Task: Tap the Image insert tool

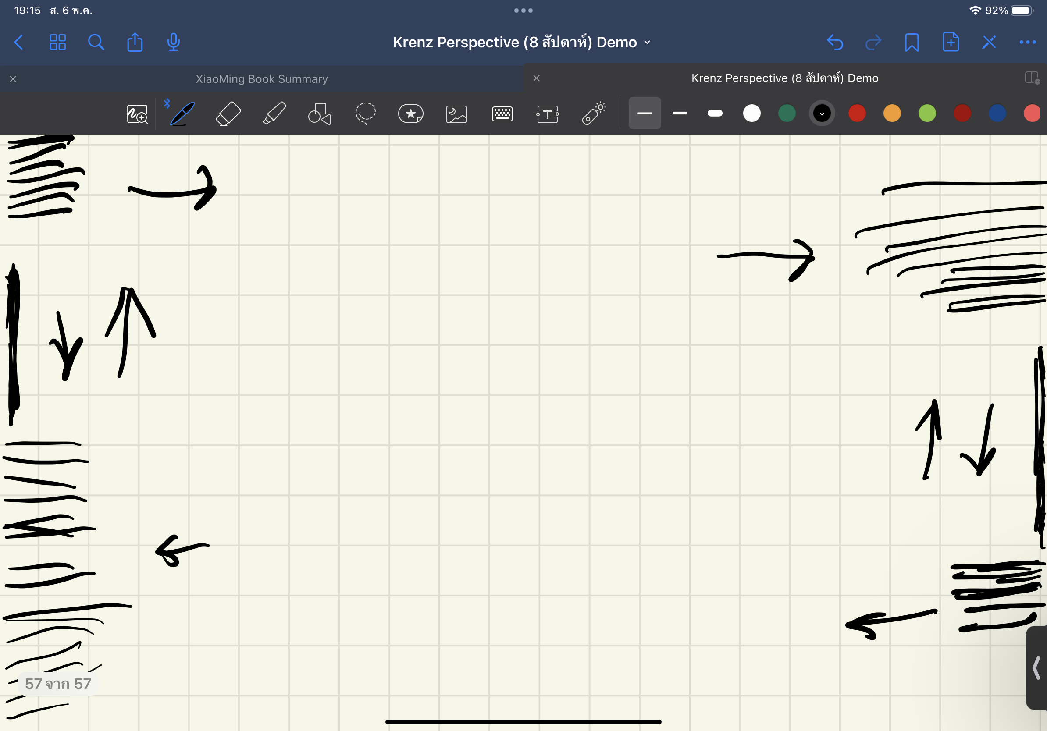Action: [x=456, y=114]
